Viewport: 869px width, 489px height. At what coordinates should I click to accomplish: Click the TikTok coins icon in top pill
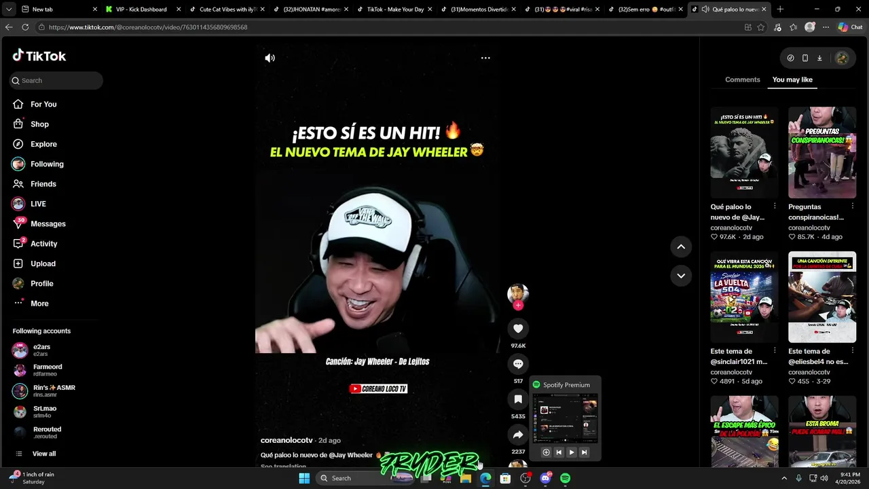click(x=790, y=58)
